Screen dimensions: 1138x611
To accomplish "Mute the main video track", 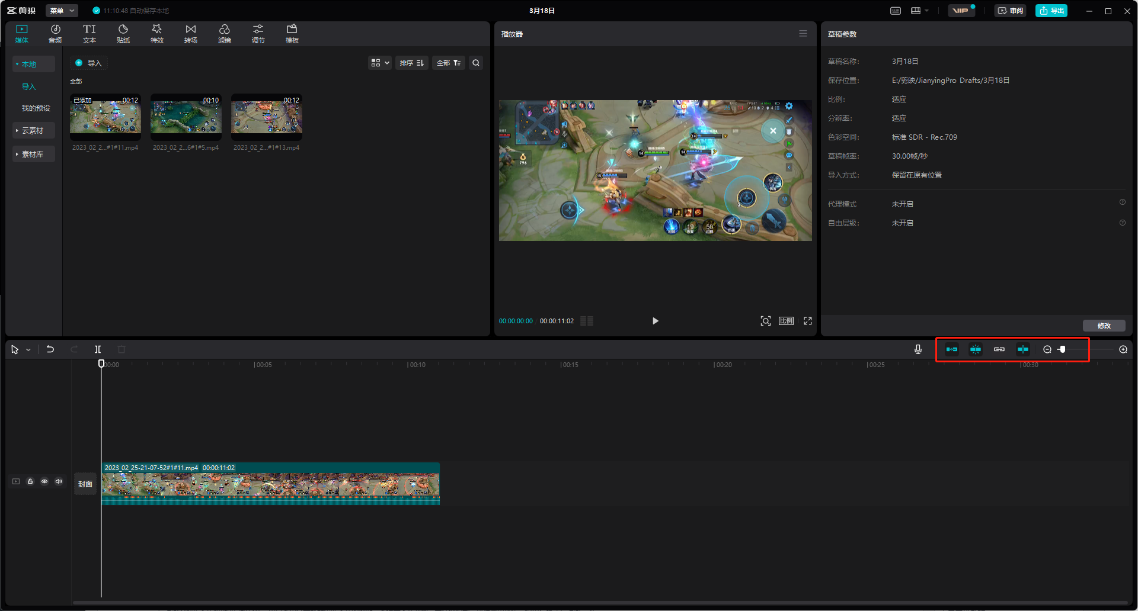I will click(x=59, y=481).
